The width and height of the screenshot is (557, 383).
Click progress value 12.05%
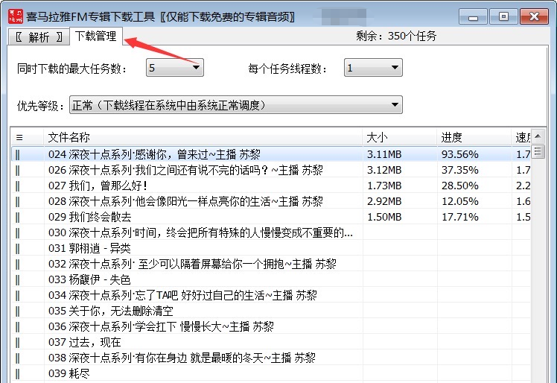(x=460, y=201)
